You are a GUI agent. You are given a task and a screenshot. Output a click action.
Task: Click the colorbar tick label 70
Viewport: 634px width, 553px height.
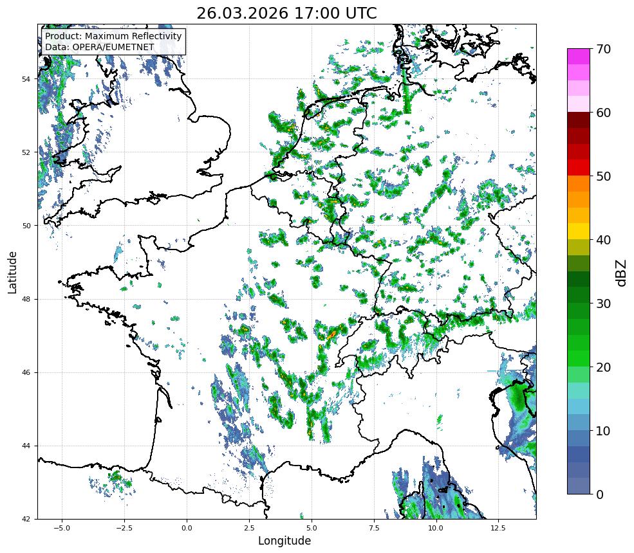click(x=603, y=50)
